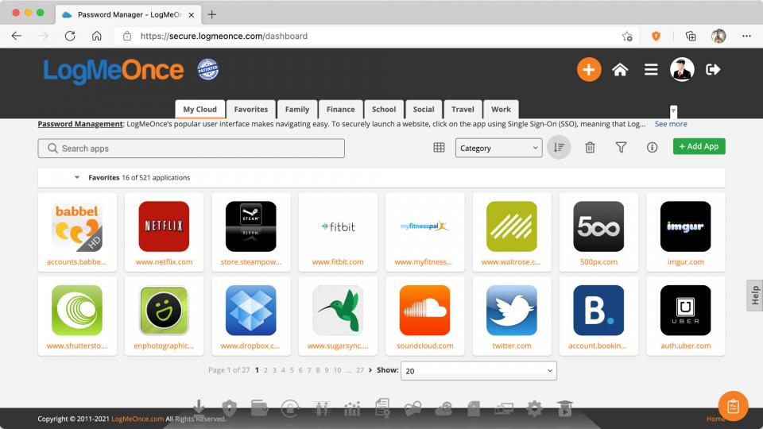The width and height of the screenshot is (763, 429).
Task: Click the green Add App button
Action: [x=699, y=146]
